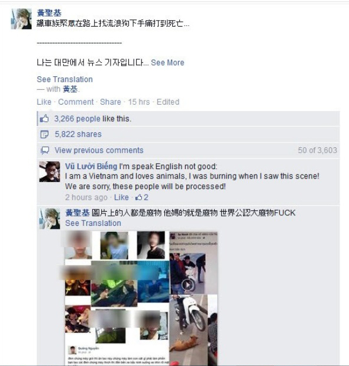Open Vũ Lười Biếng's profile avatar
The width and height of the screenshot is (349, 366).
click(x=50, y=171)
